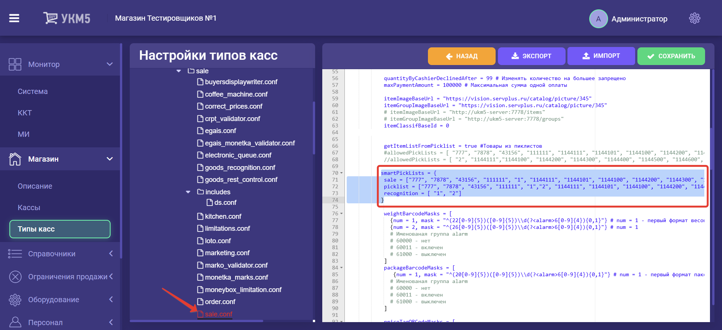Select the Типы касс menu item
Image resolution: width=722 pixels, height=330 pixels.
(60, 229)
